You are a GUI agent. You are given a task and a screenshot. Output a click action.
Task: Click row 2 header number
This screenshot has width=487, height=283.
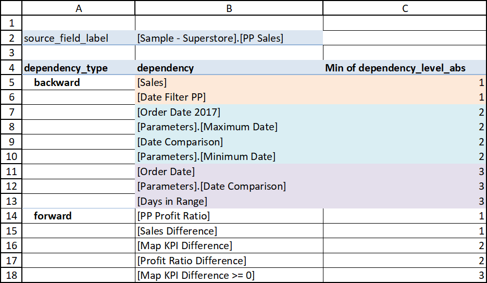11,38
